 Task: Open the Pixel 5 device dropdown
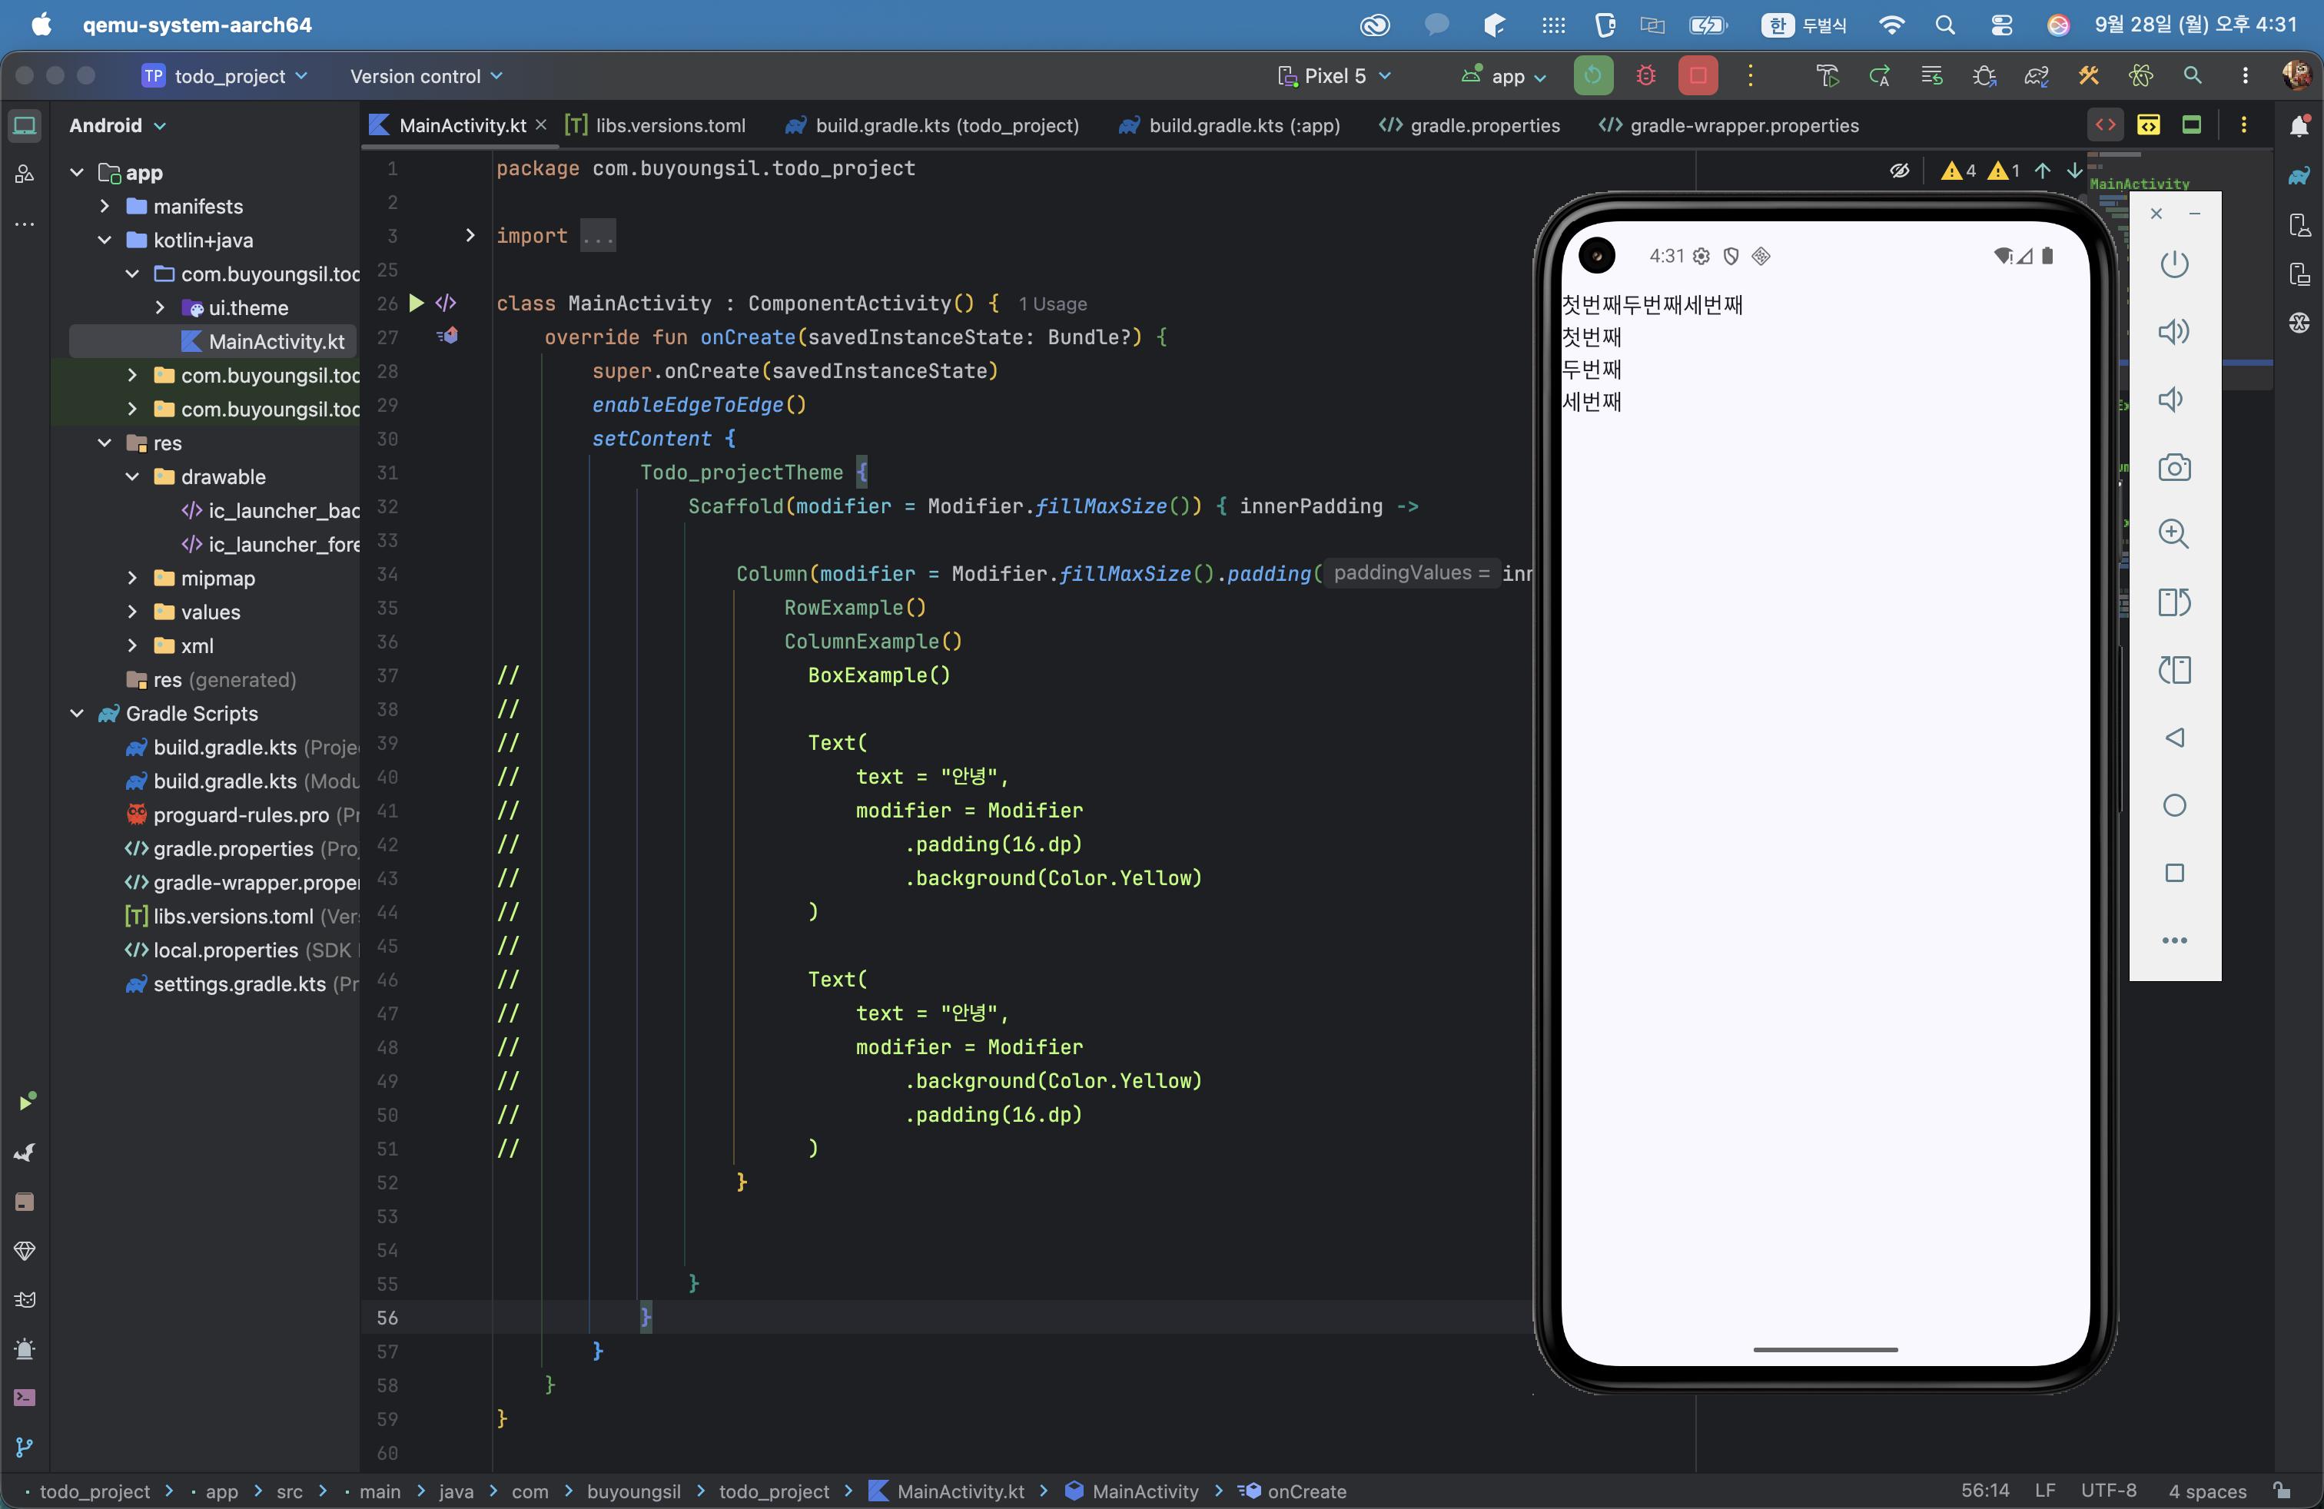1335,76
